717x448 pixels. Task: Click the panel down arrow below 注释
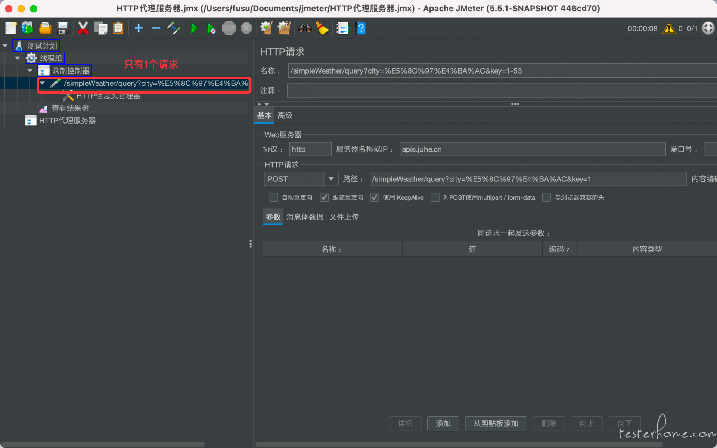tap(267, 104)
